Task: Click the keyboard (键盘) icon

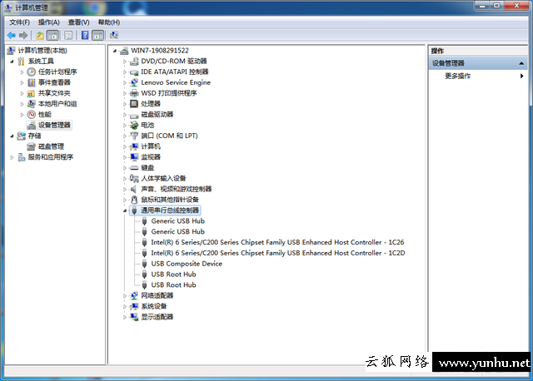Action: 135,168
